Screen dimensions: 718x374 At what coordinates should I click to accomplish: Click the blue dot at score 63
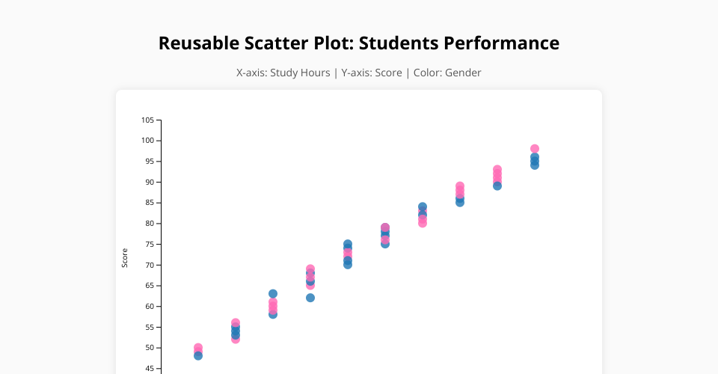[273, 294]
